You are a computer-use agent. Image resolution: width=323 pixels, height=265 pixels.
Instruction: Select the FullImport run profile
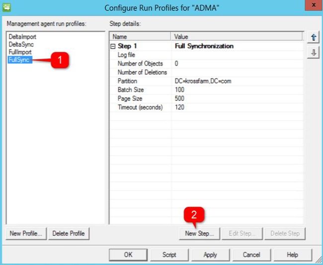[x=20, y=52]
